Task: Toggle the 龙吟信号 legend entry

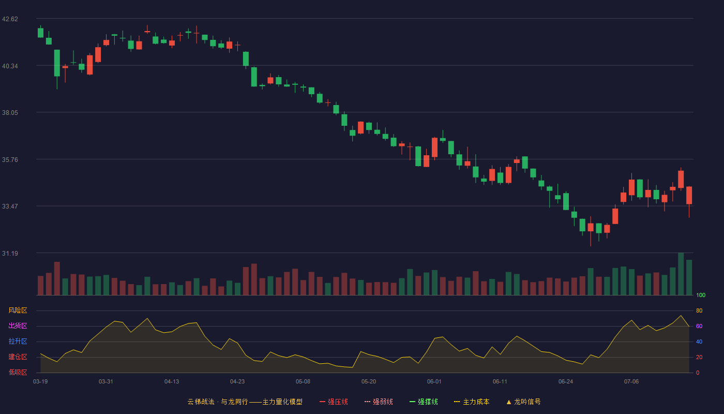Action: point(523,402)
